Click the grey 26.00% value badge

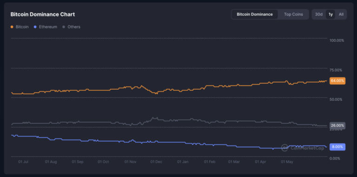point(337,125)
